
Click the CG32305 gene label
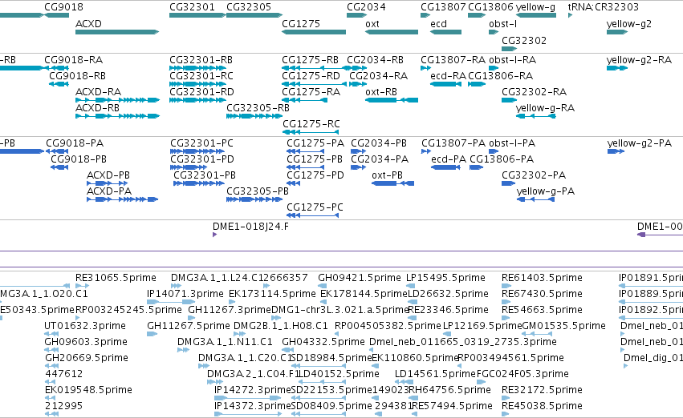(249, 7)
